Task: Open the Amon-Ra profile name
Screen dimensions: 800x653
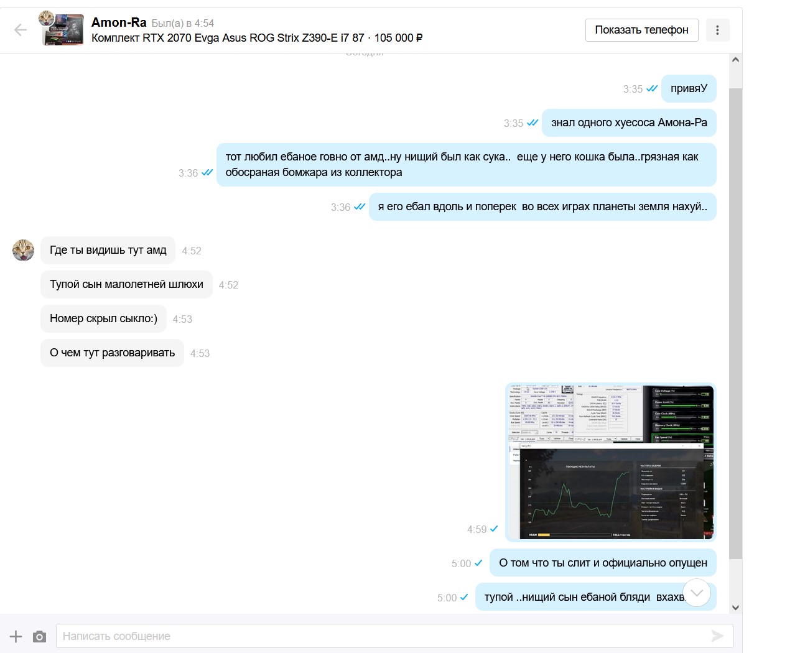Action: point(119,22)
